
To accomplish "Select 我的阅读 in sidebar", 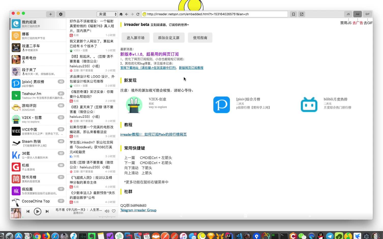I will point(38,24).
